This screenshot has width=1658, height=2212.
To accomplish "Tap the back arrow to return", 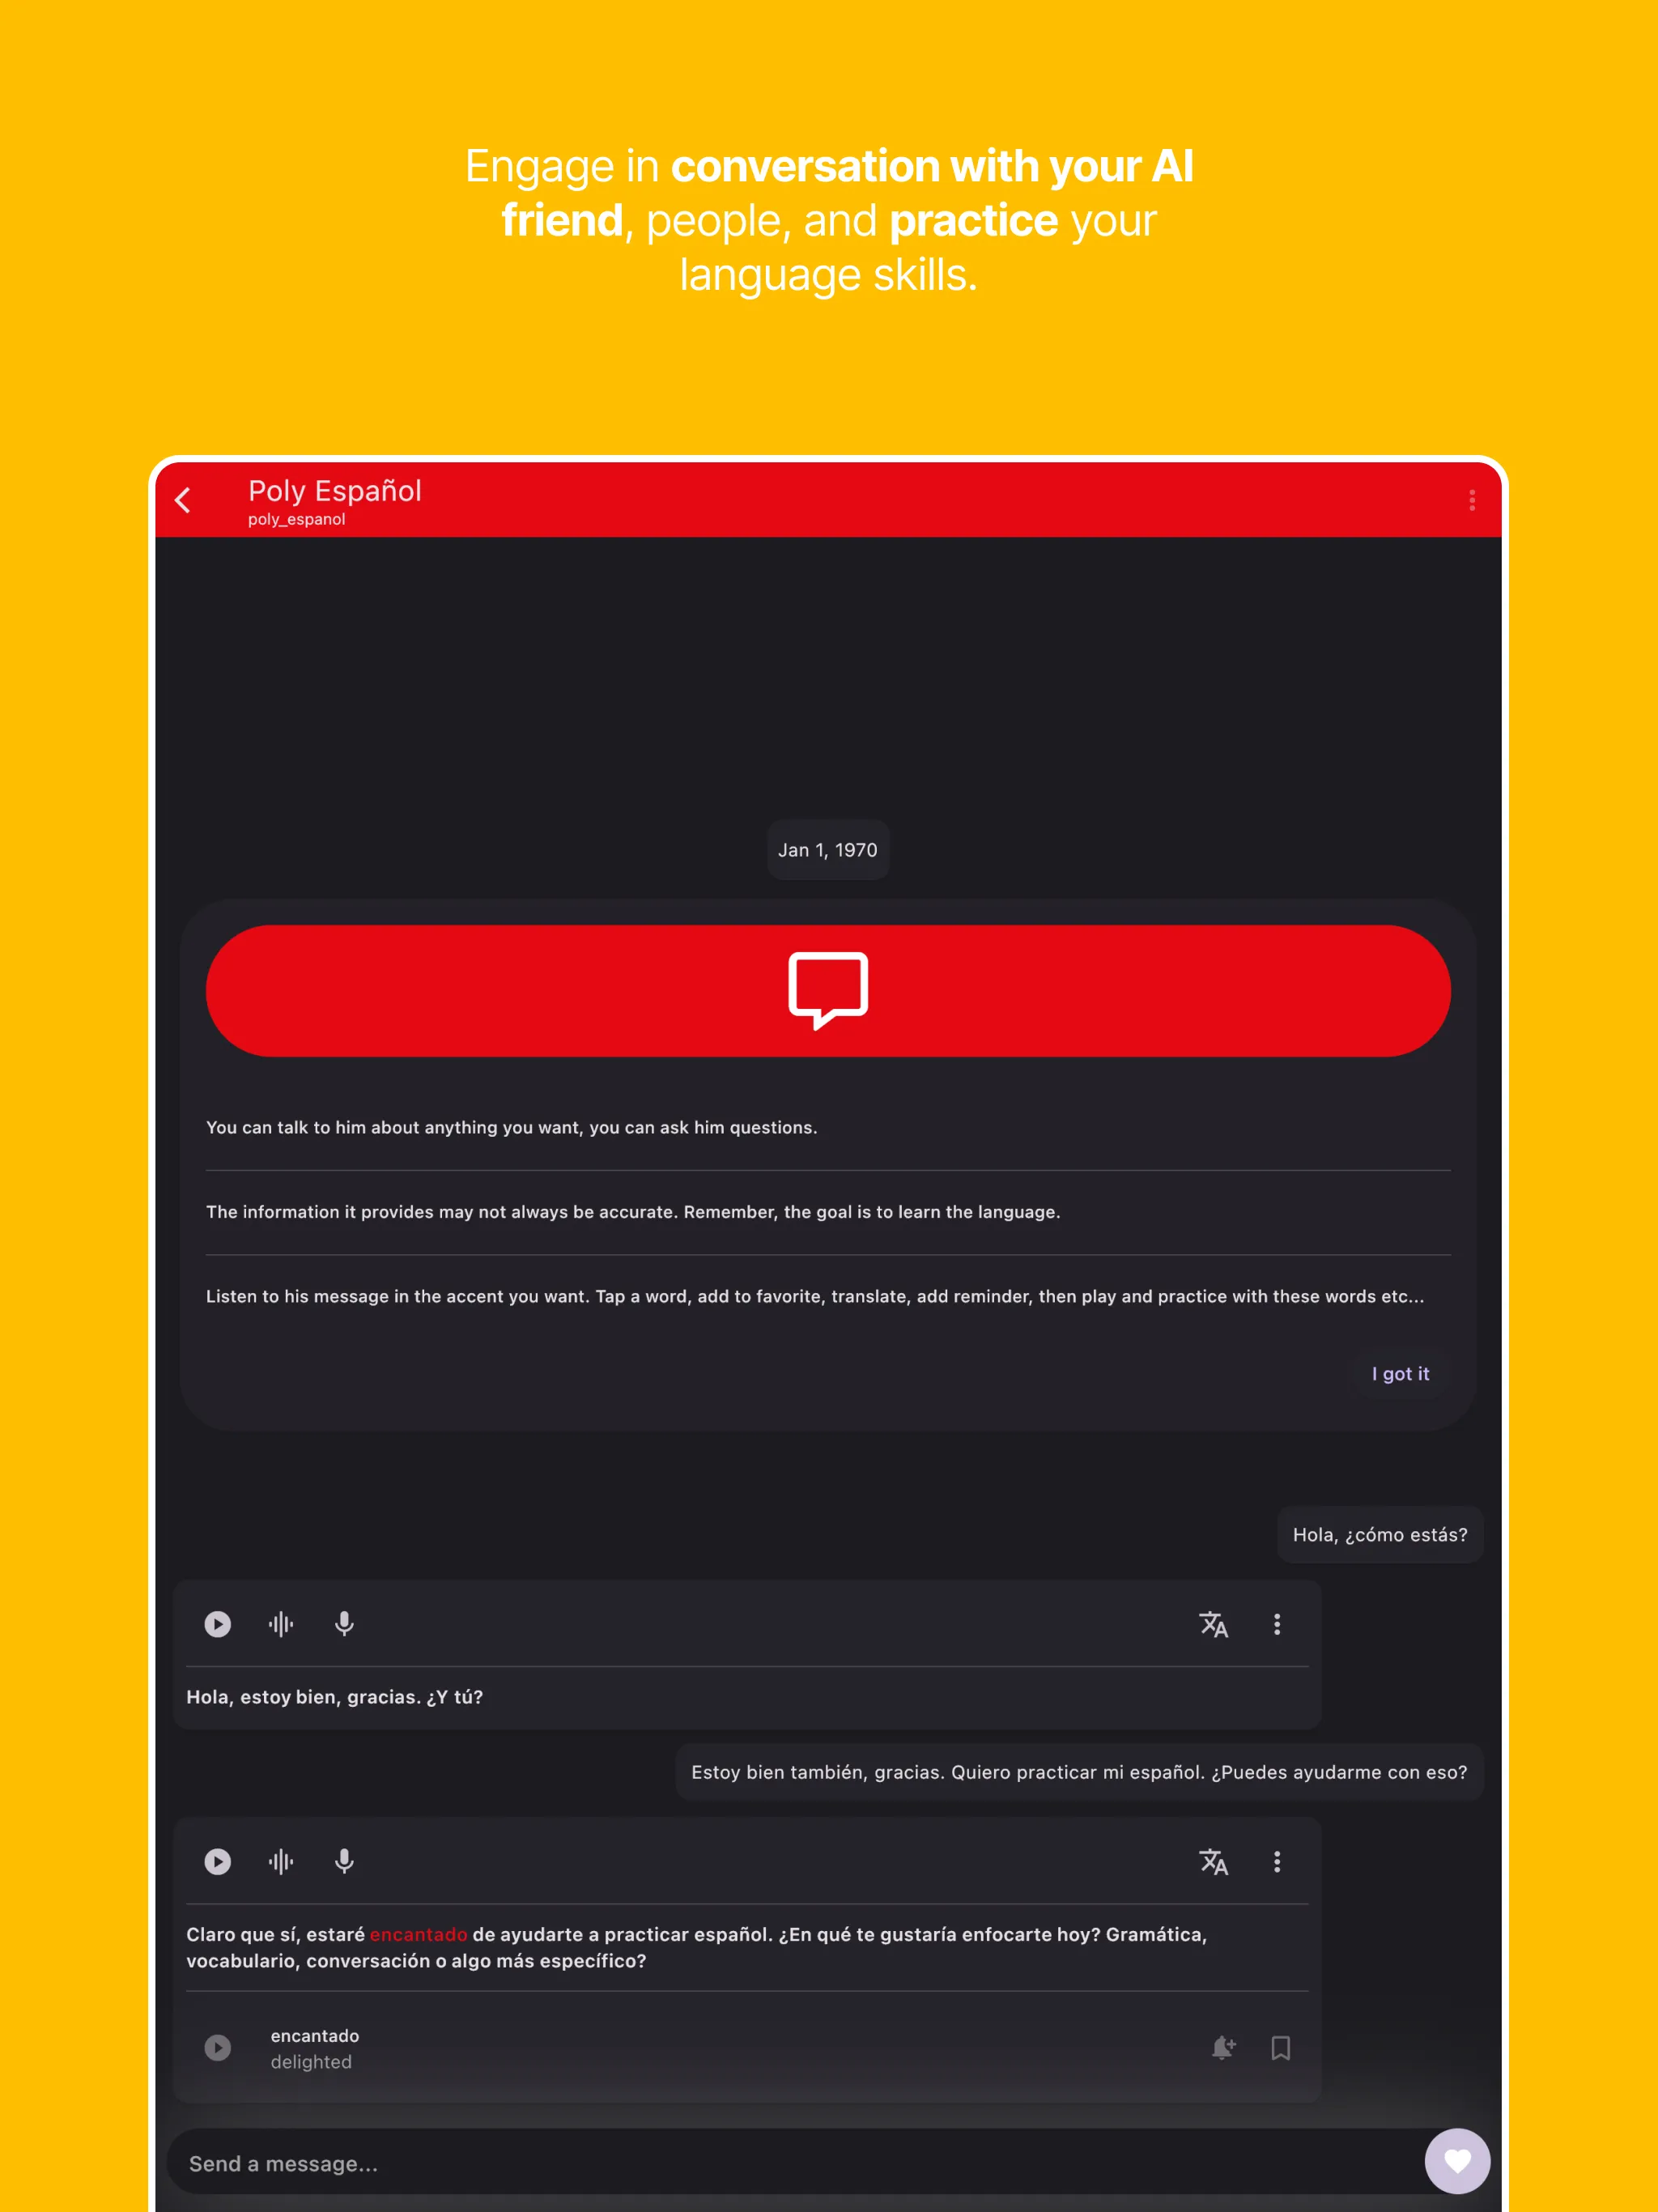I will click(x=188, y=500).
